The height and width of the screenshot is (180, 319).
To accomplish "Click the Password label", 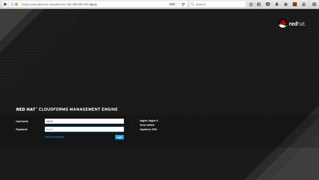I will point(21,129).
